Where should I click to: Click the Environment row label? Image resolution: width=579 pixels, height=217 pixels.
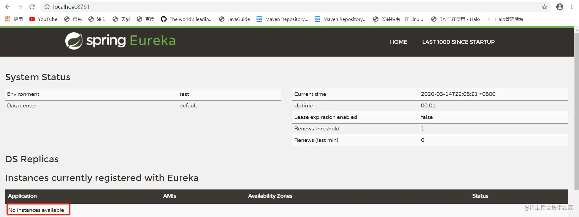click(23, 94)
